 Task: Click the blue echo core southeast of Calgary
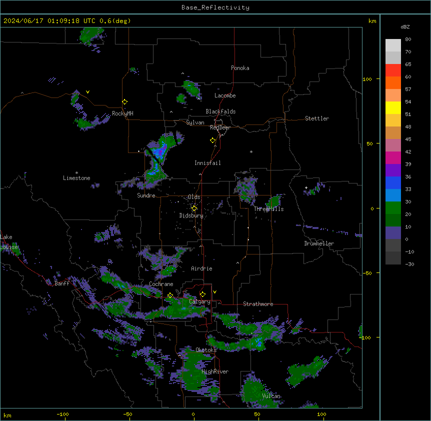pyautogui.click(x=258, y=342)
